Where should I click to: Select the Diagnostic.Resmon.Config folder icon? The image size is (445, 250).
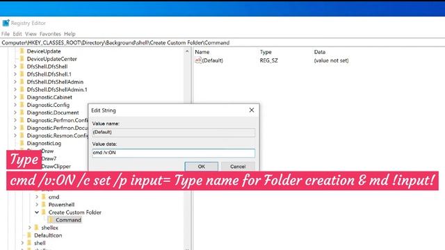(22, 135)
